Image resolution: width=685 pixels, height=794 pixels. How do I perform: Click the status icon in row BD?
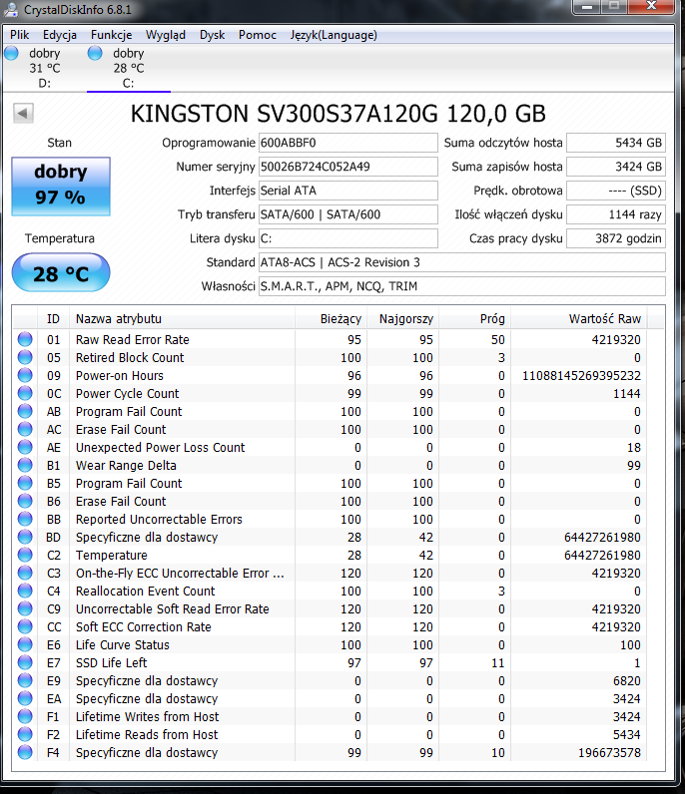[25, 537]
